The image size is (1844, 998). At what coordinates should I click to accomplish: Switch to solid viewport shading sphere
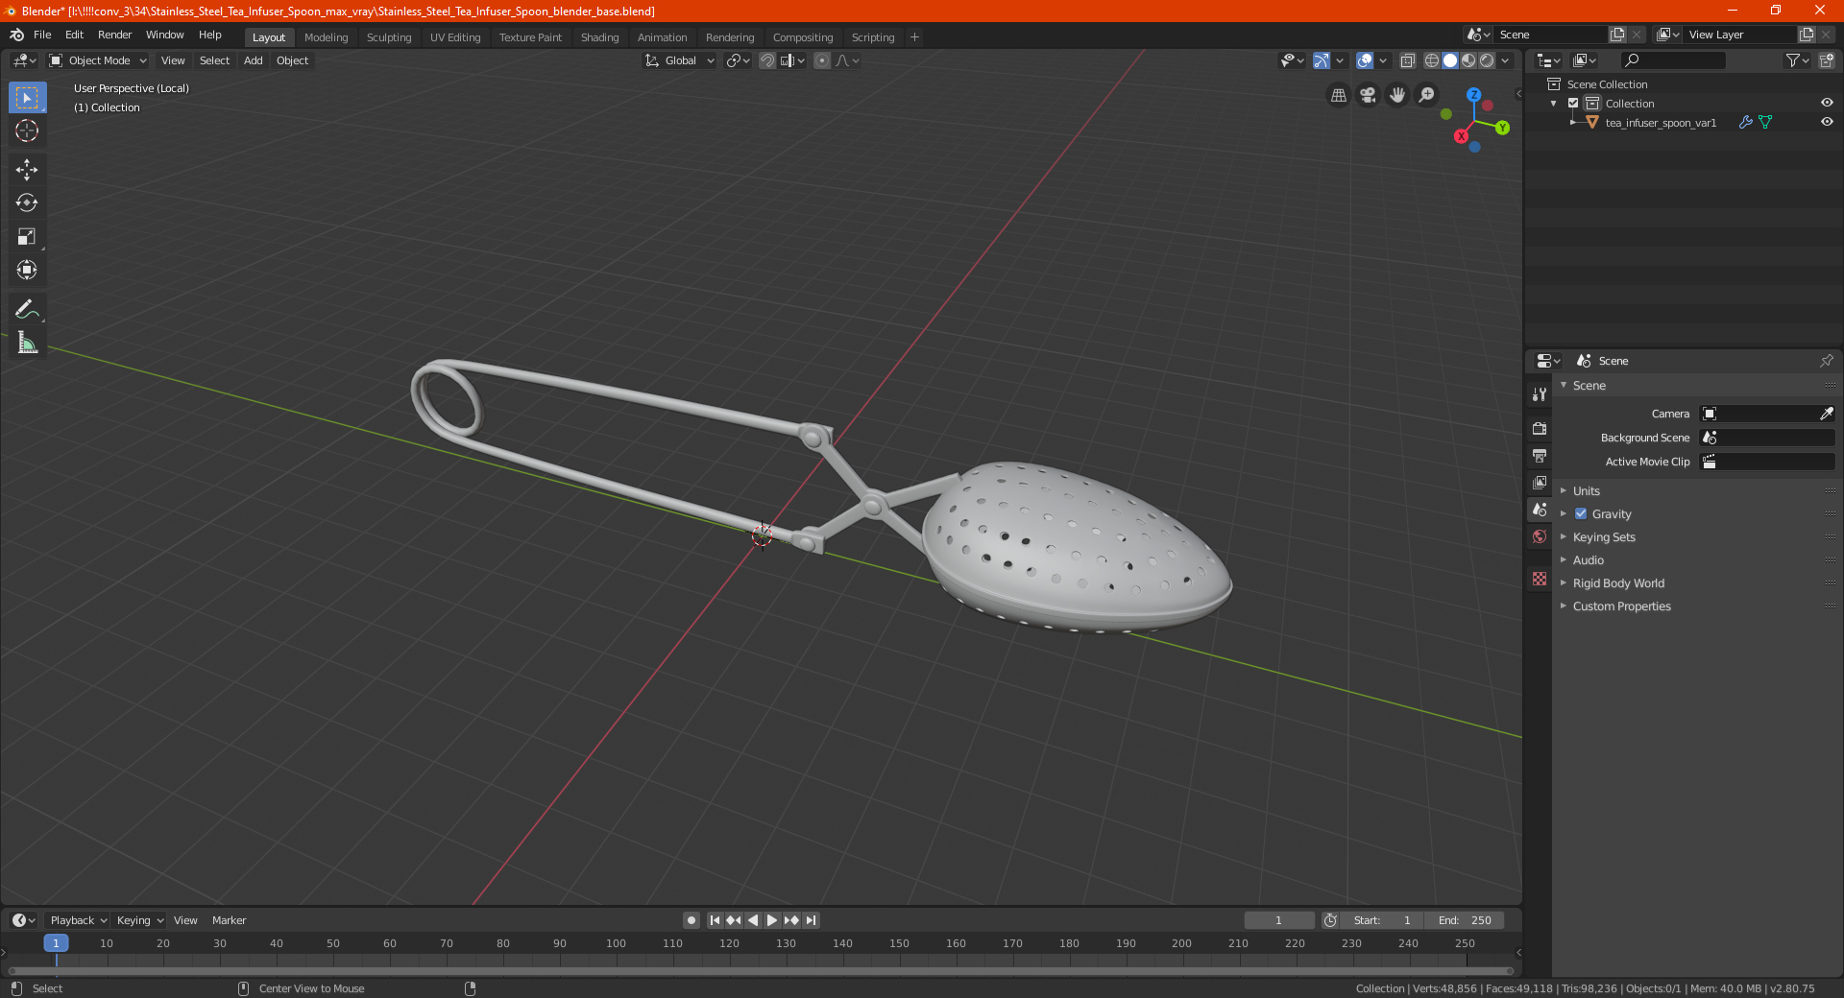pyautogui.click(x=1450, y=60)
